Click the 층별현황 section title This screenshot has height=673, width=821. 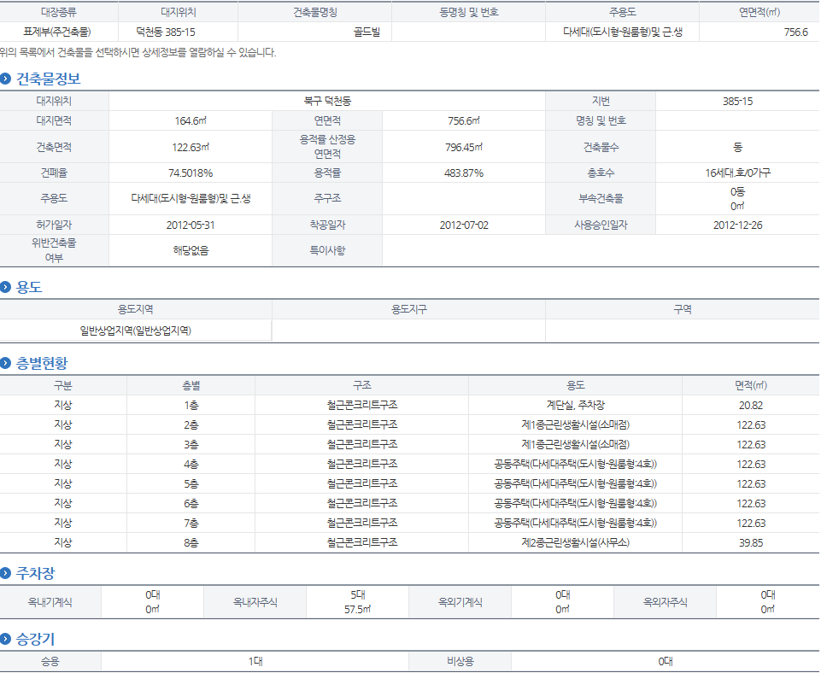42,363
